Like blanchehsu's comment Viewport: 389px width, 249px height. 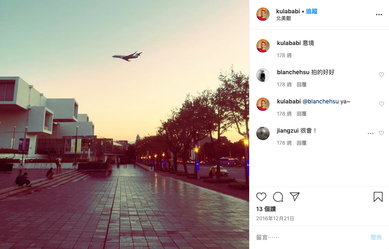click(381, 75)
